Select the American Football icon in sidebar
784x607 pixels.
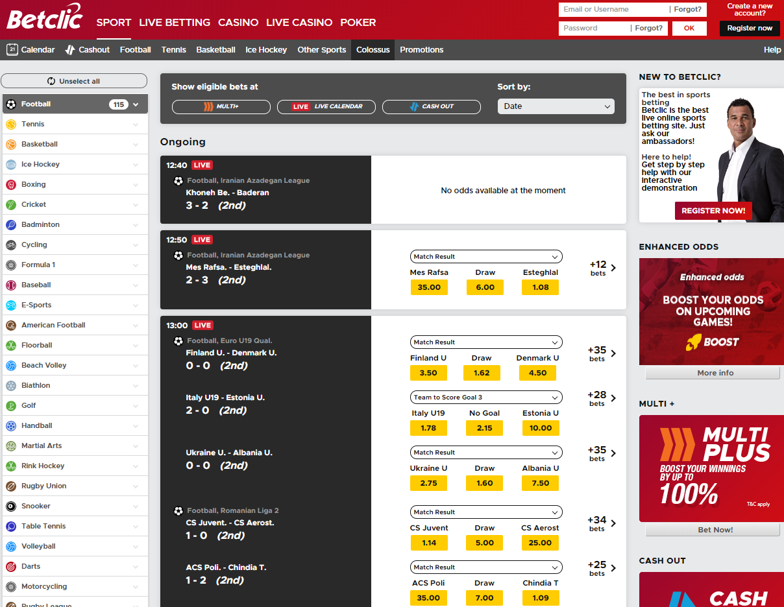11,325
